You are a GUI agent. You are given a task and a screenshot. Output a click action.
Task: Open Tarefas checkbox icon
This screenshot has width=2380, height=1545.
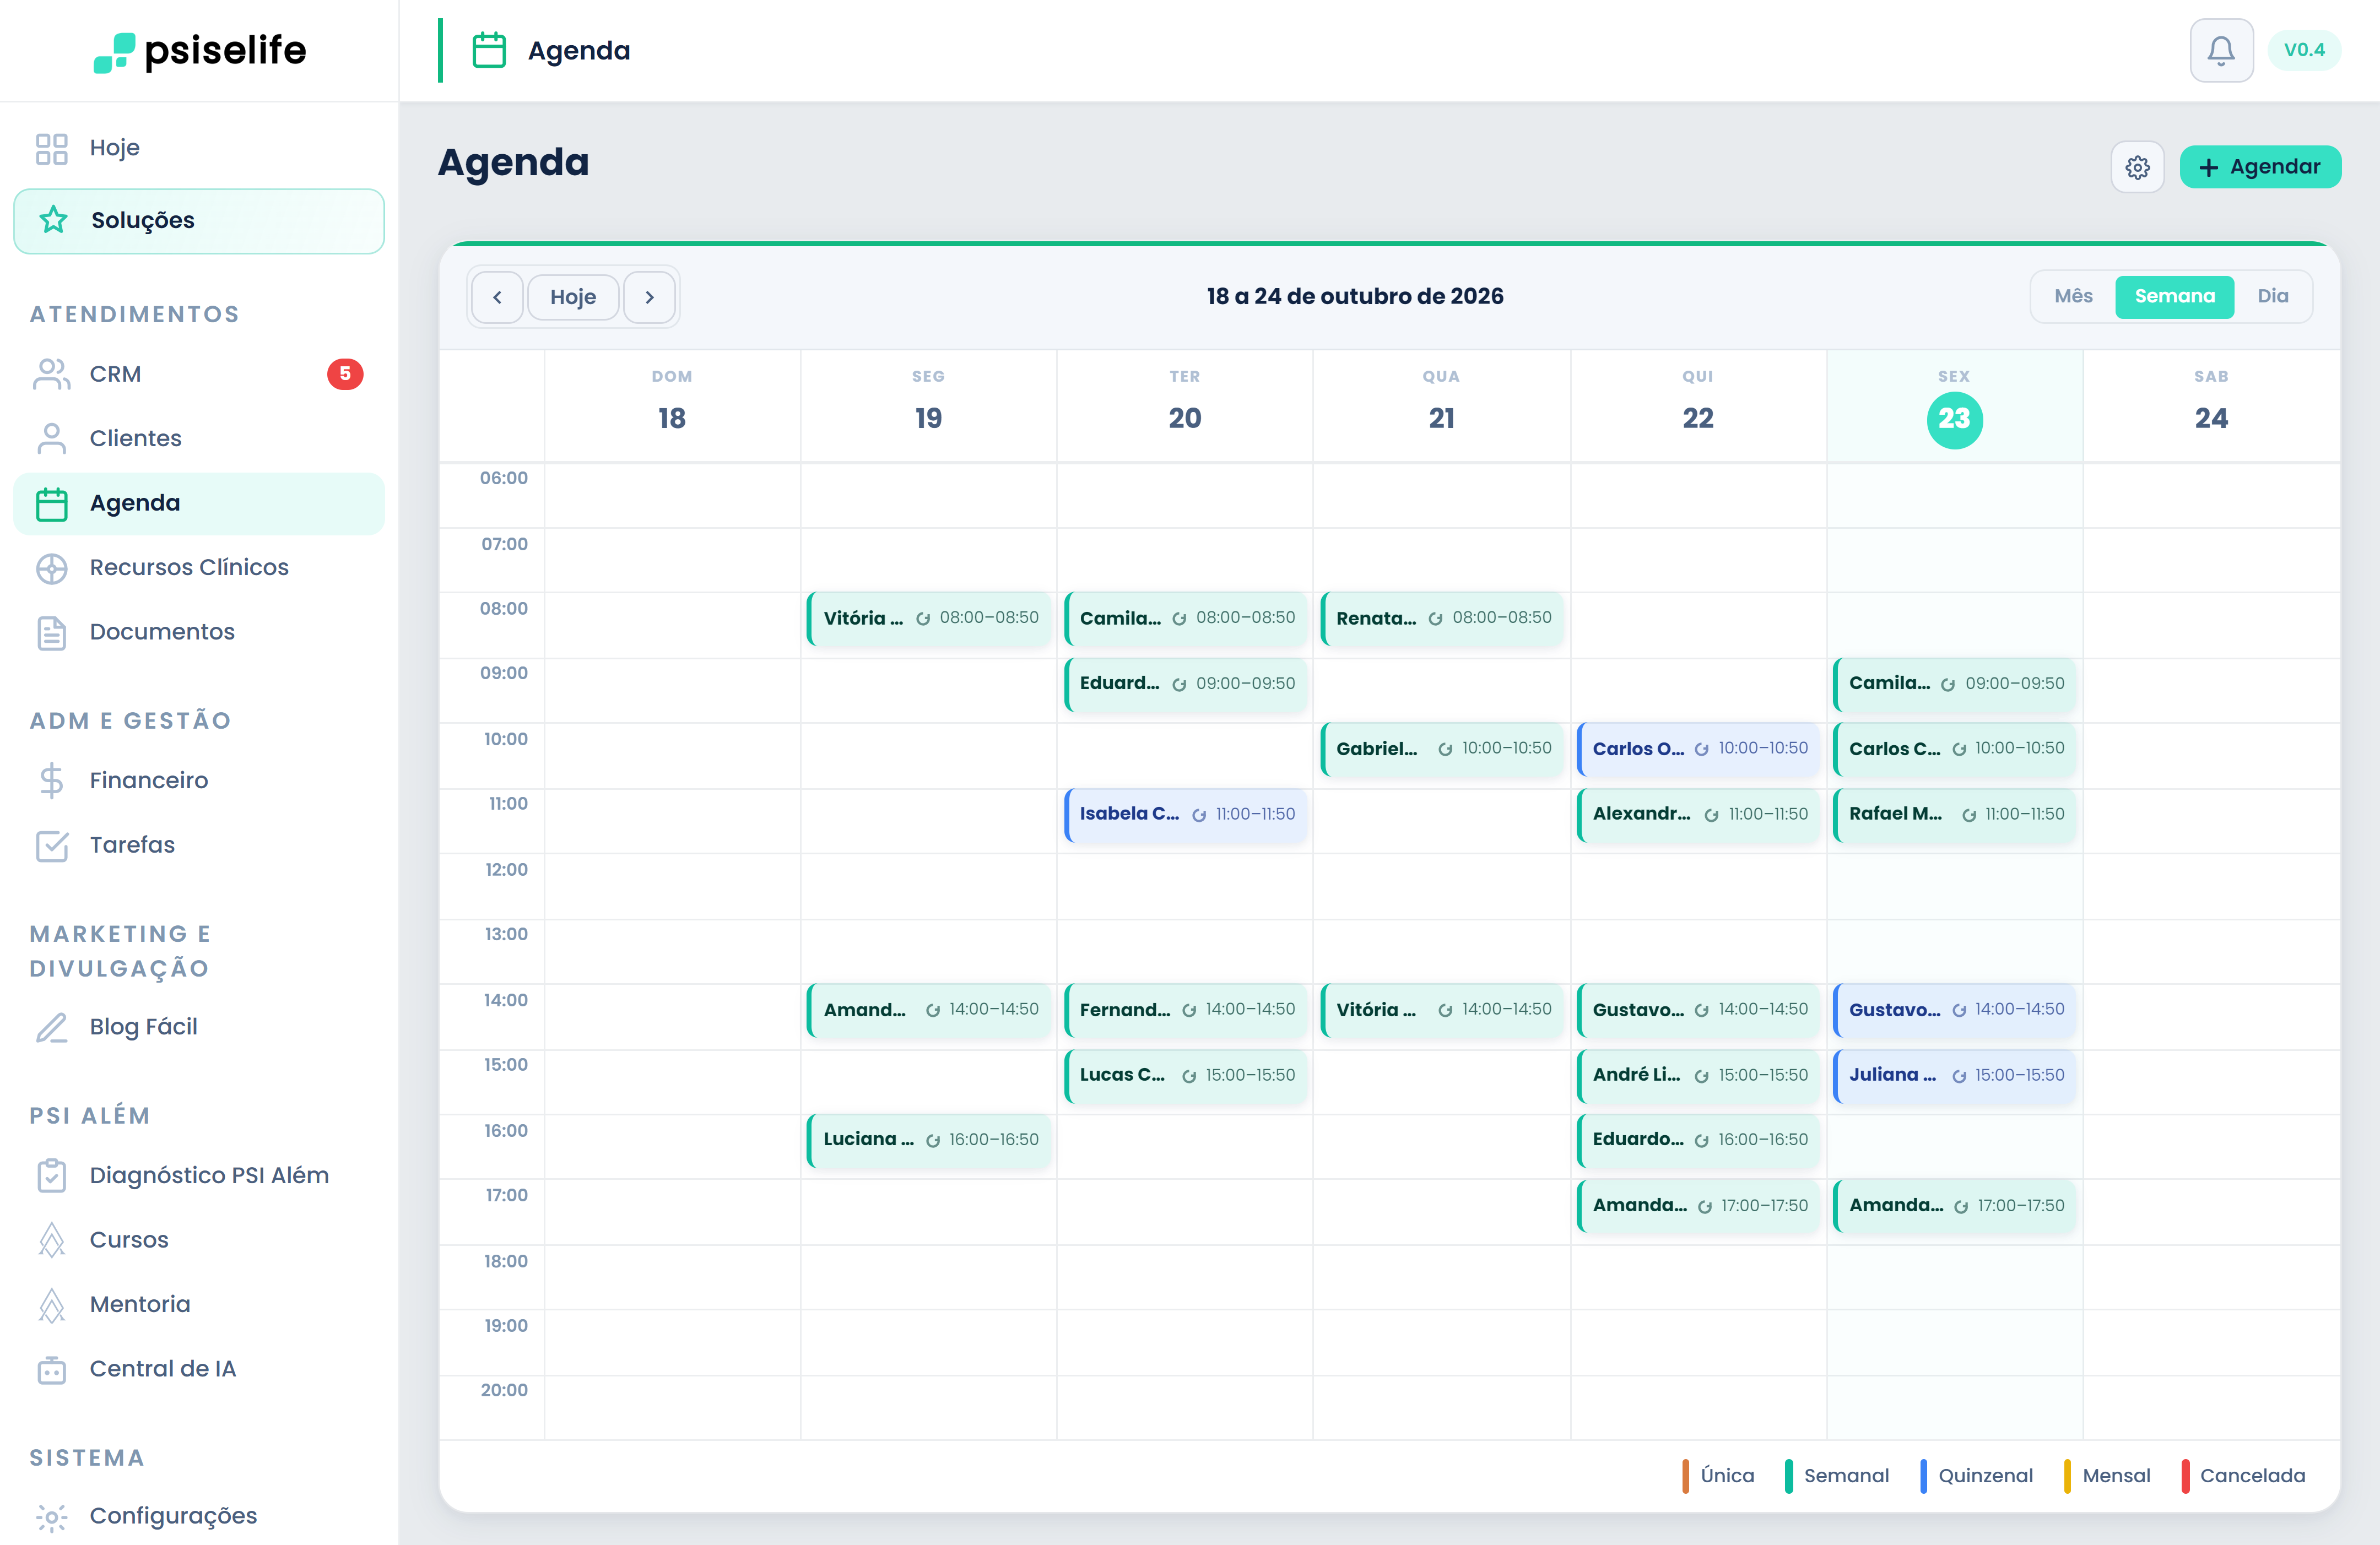click(x=51, y=845)
